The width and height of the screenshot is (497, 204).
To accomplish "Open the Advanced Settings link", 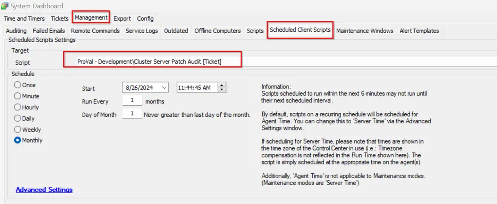I will pyautogui.click(x=44, y=190).
